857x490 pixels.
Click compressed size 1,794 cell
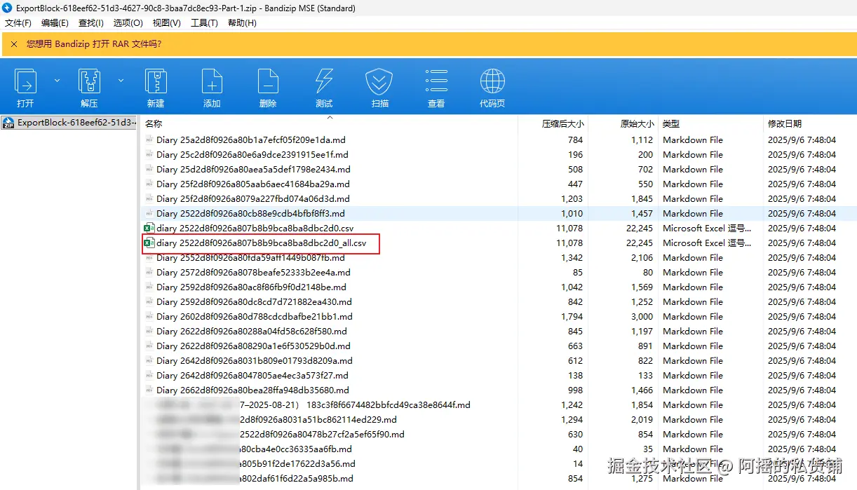572,317
